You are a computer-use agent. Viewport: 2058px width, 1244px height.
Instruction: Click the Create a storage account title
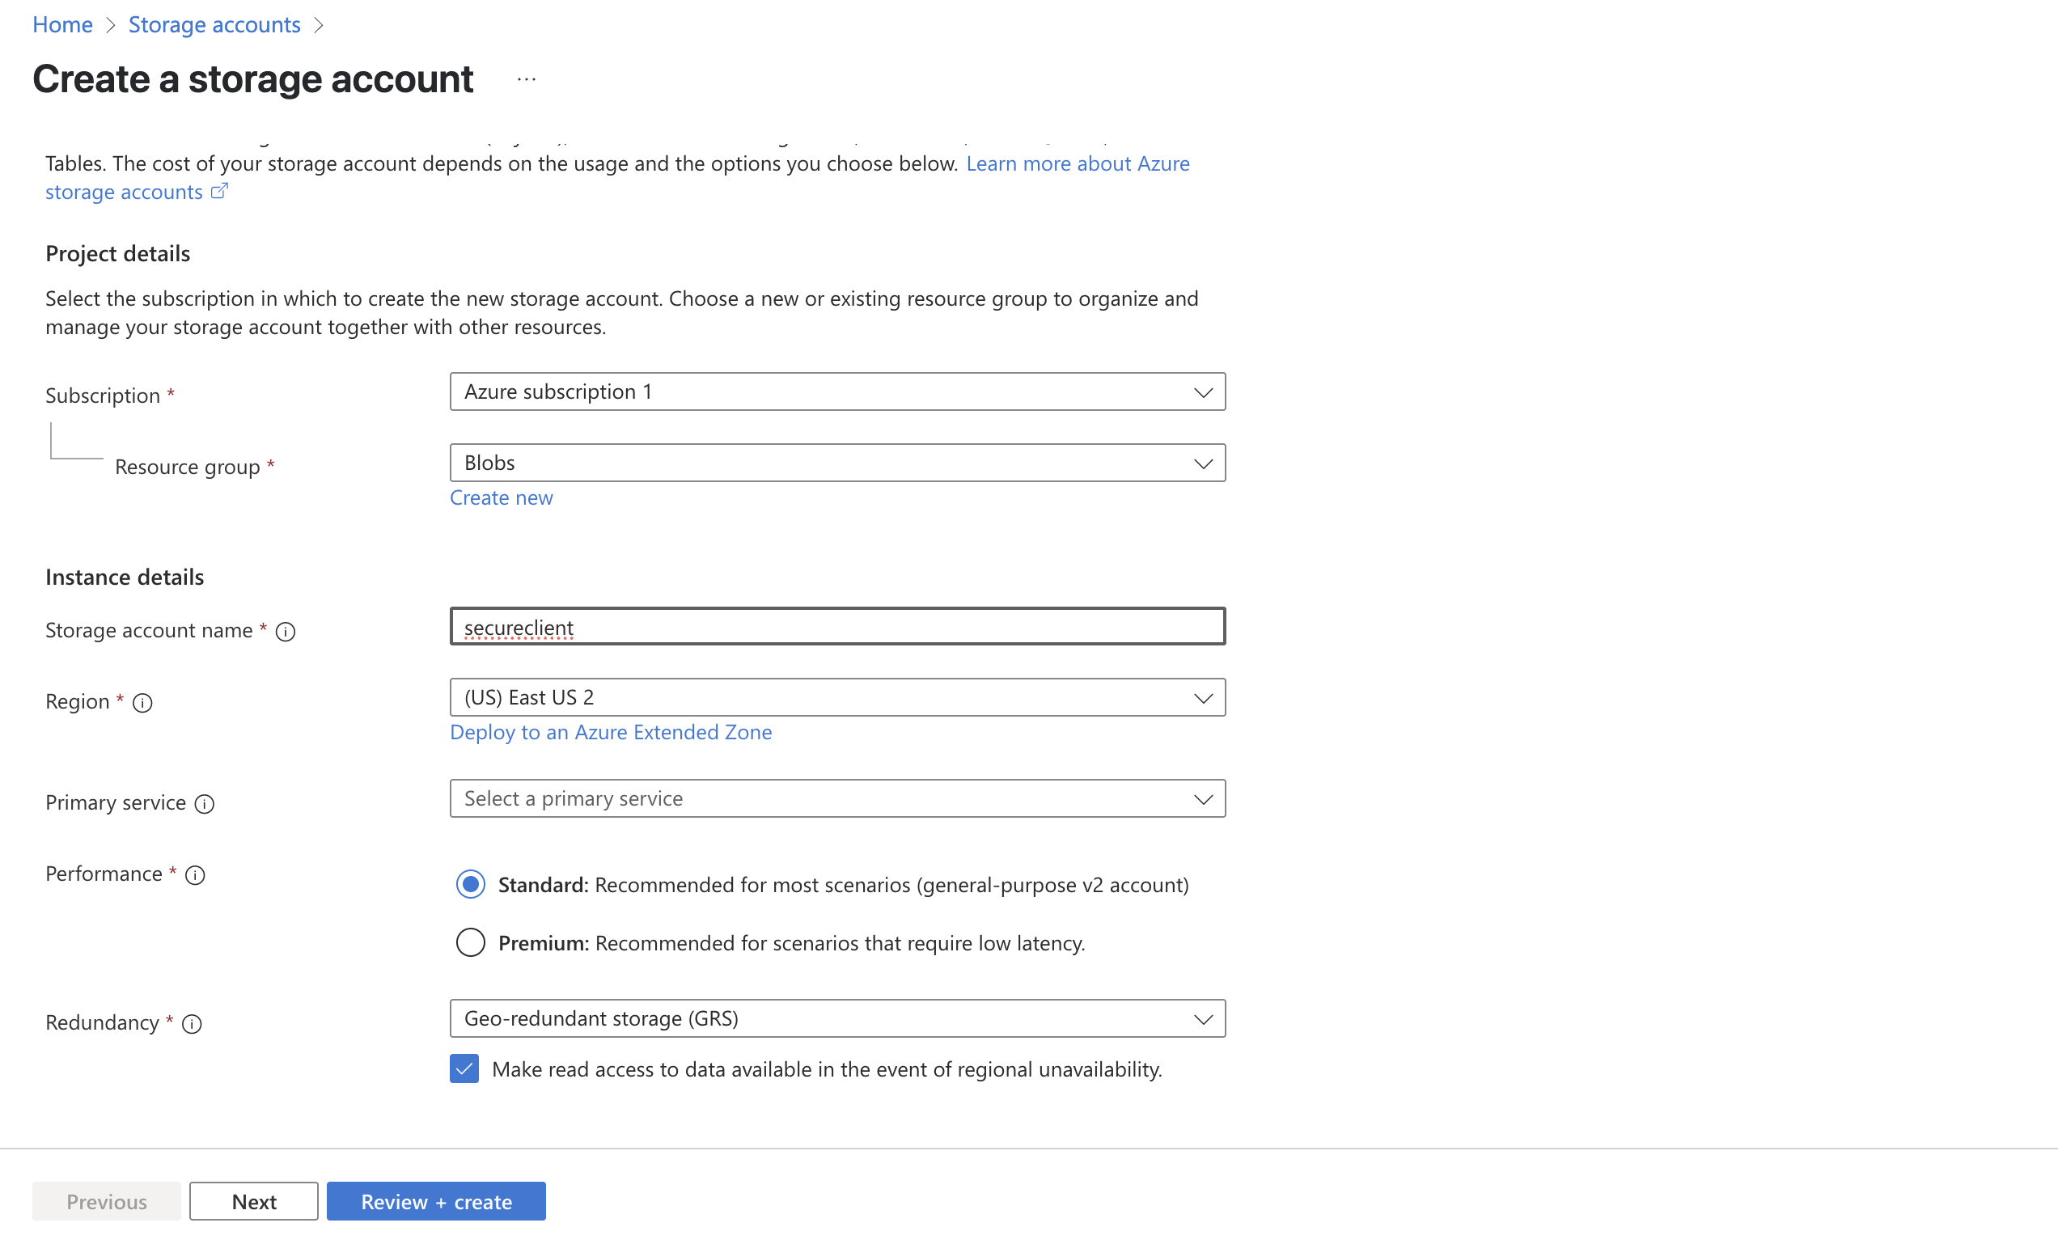click(x=253, y=79)
